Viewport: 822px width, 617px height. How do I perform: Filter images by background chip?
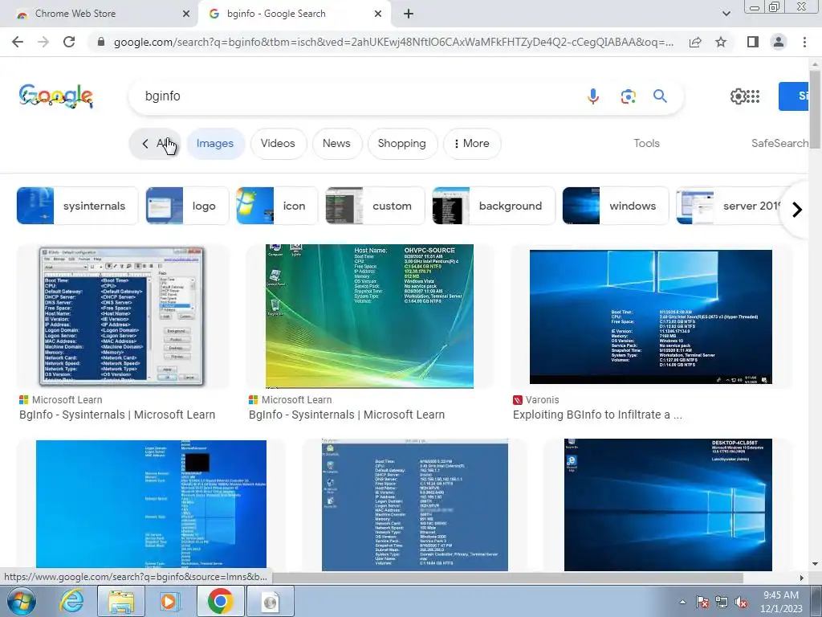coord(494,206)
